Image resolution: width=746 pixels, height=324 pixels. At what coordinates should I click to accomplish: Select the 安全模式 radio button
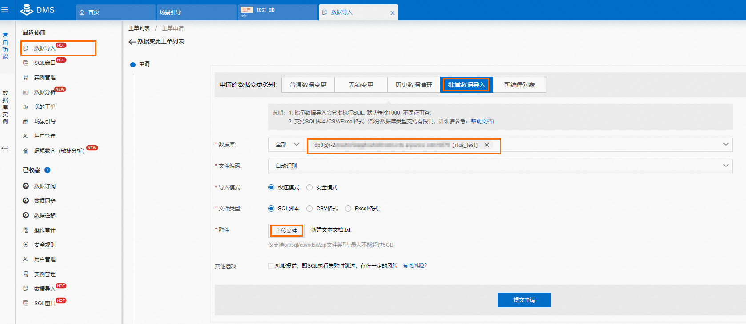[x=309, y=187]
